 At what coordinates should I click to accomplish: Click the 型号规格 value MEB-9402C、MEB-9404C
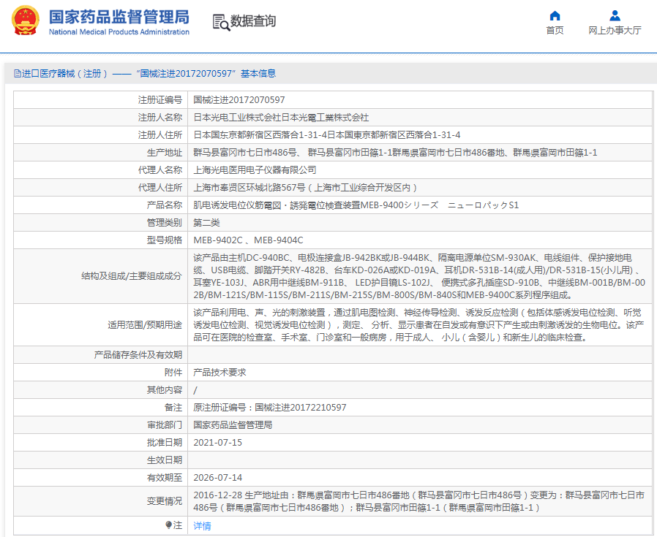(248, 240)
